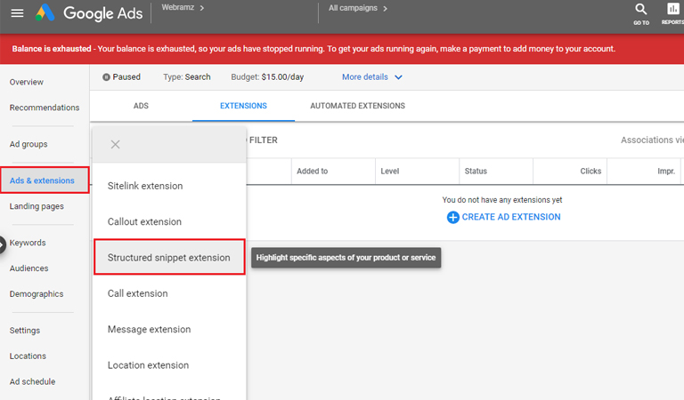
Task: Sort by the Clicks column
Action: pos(590,172)
